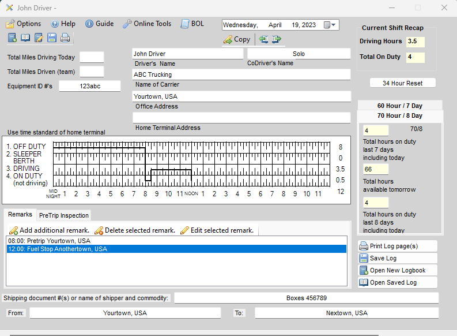This screenshot has width=457, height=336.
Task: Click the To field Nextown, USA
Action: tap(346, 313)
